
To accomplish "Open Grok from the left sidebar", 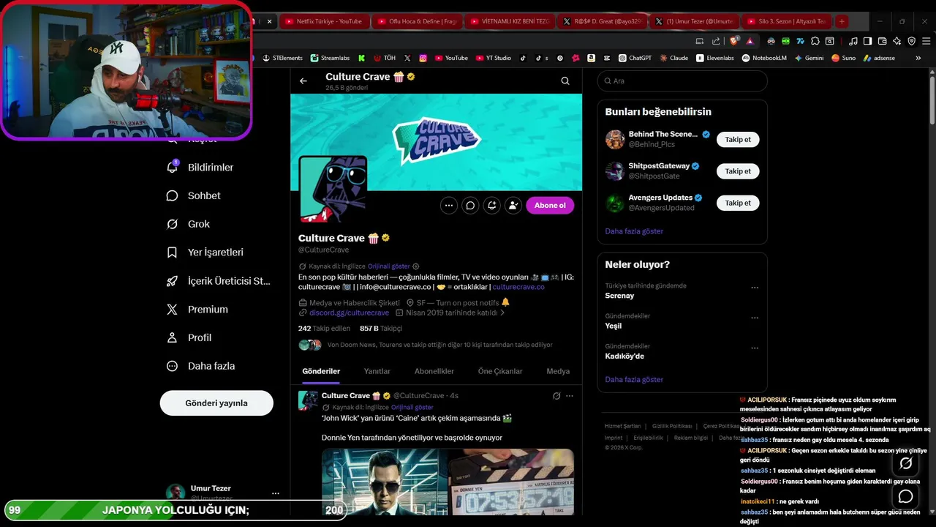I will click(189, 224).
